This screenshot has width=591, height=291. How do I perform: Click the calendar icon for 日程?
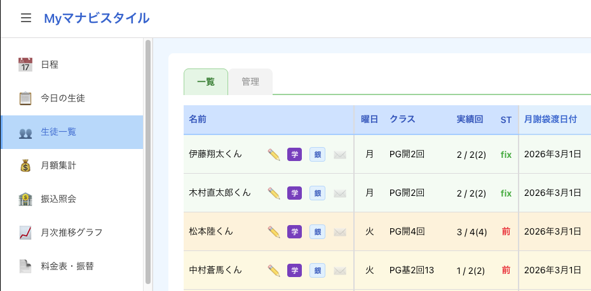[25, 65]
